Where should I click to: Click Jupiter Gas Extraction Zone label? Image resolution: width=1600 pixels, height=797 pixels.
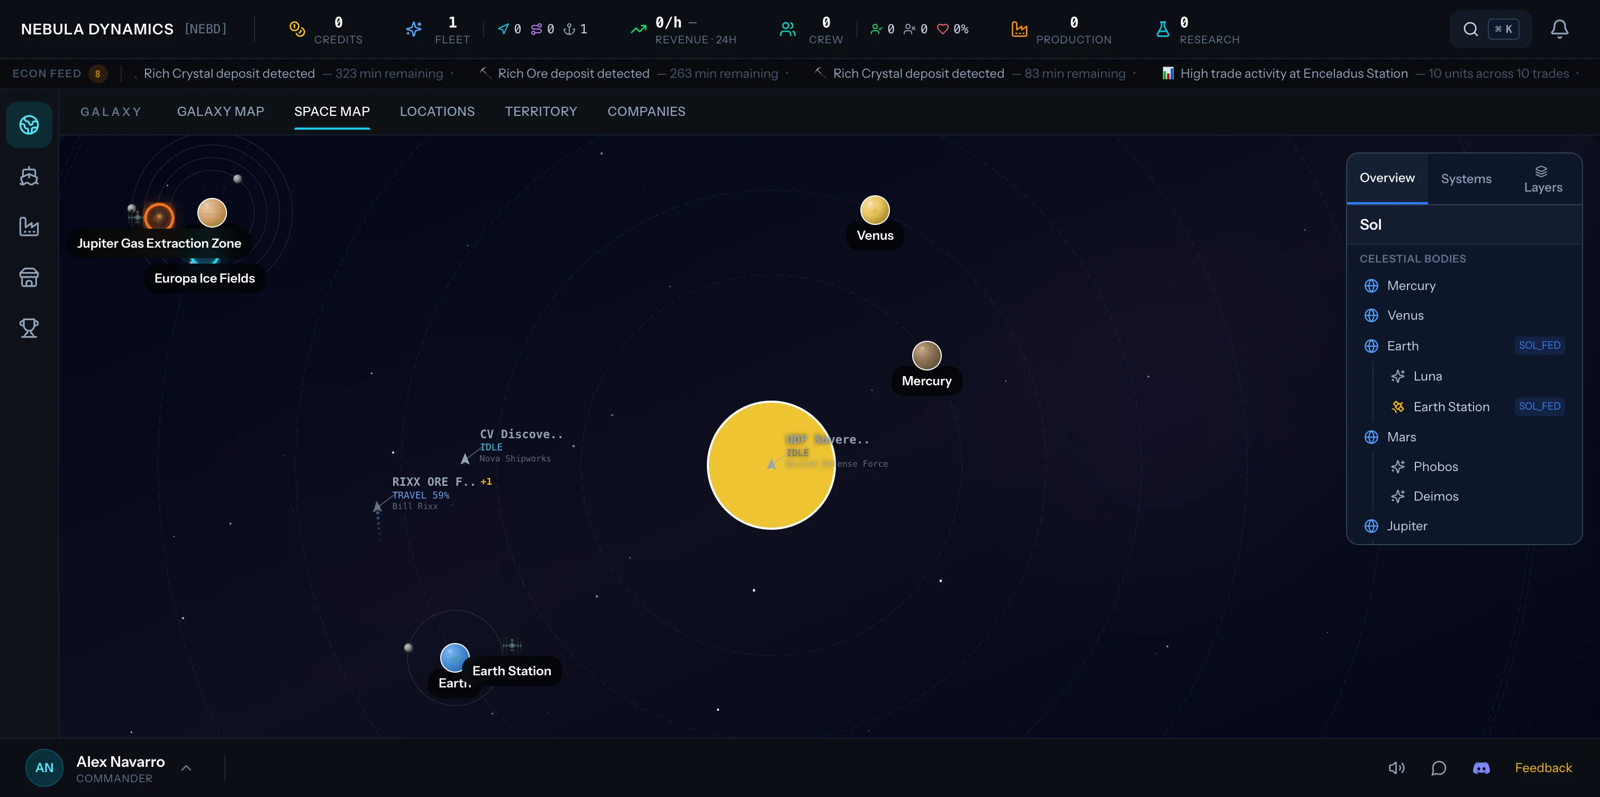click(x=159, y=243)
